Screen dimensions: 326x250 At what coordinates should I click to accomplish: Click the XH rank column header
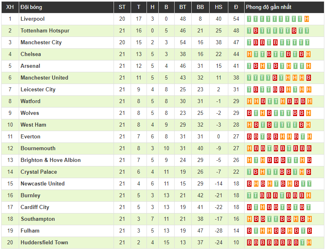10,7
